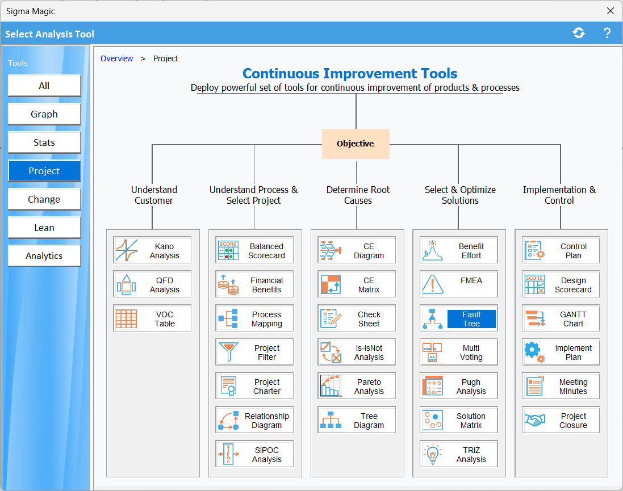
Task: Open the Analytics tools category
Action: [44, 256]
